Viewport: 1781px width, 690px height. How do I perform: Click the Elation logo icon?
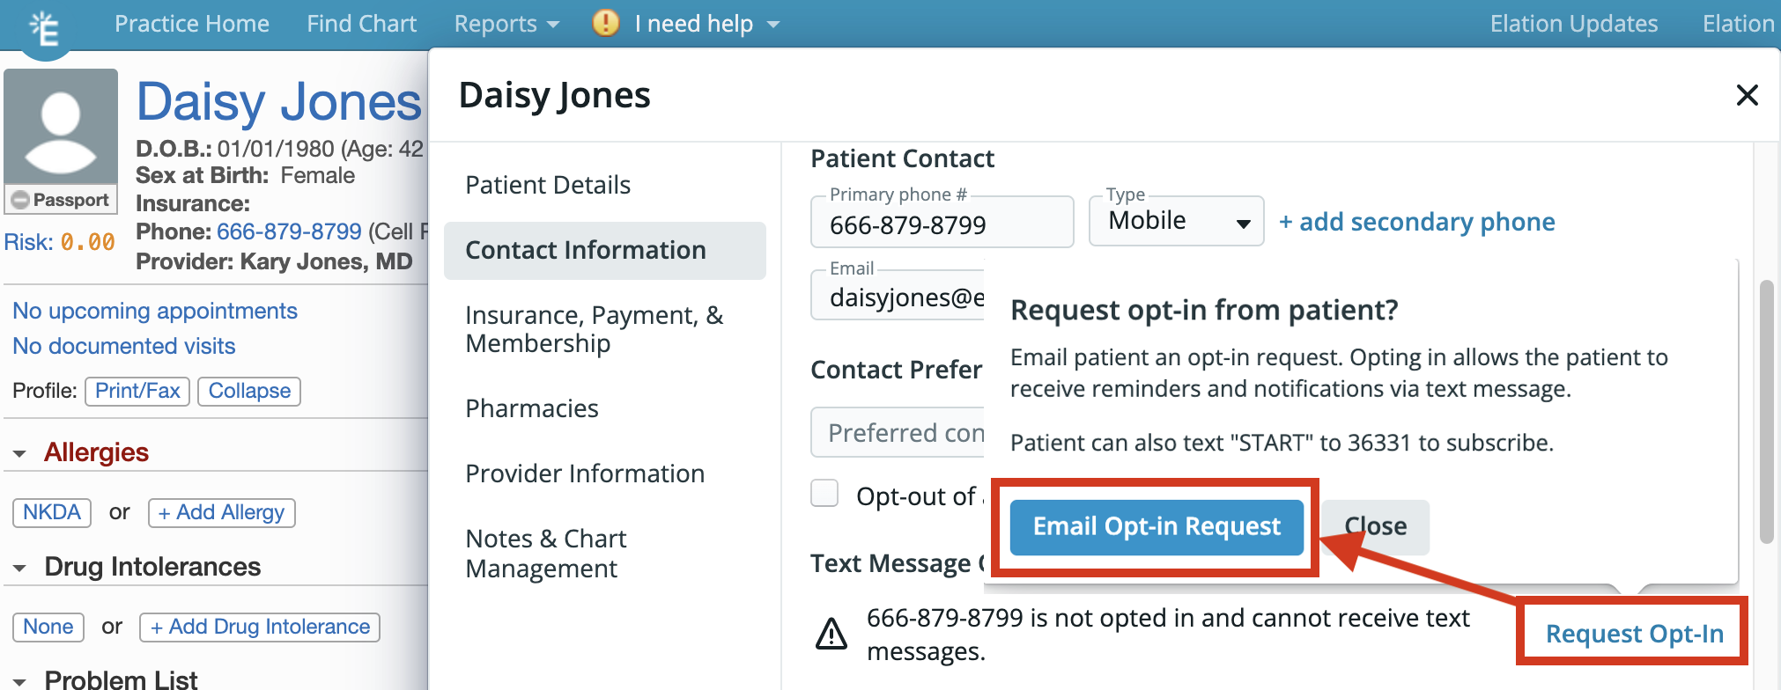pos(44,28)
